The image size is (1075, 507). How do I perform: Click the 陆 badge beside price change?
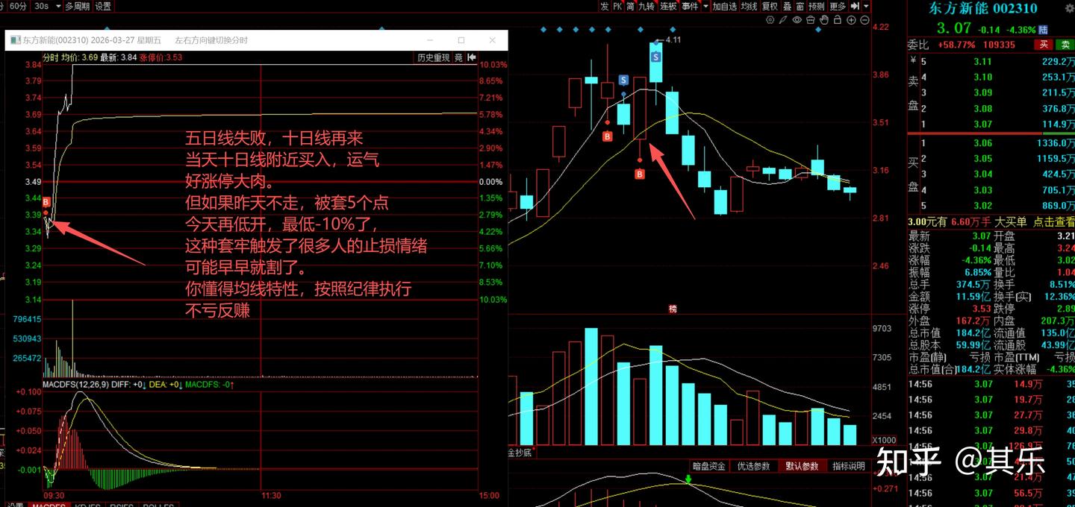click(1043, 30)
